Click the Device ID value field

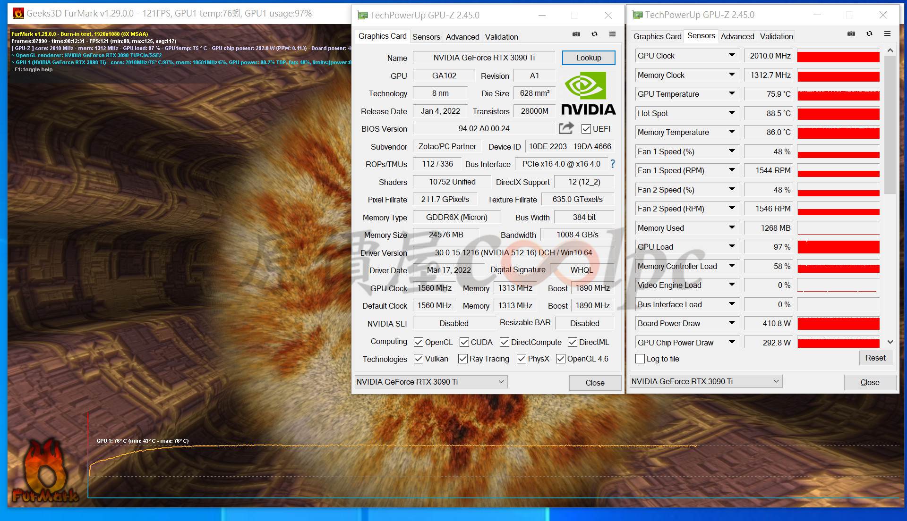click(x=570, y=146)
